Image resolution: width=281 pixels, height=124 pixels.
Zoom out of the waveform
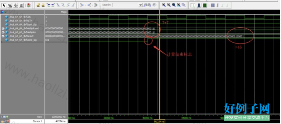coord(169,5)
